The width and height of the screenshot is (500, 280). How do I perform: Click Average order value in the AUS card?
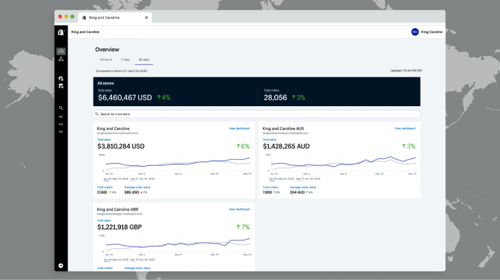(303, 187)
